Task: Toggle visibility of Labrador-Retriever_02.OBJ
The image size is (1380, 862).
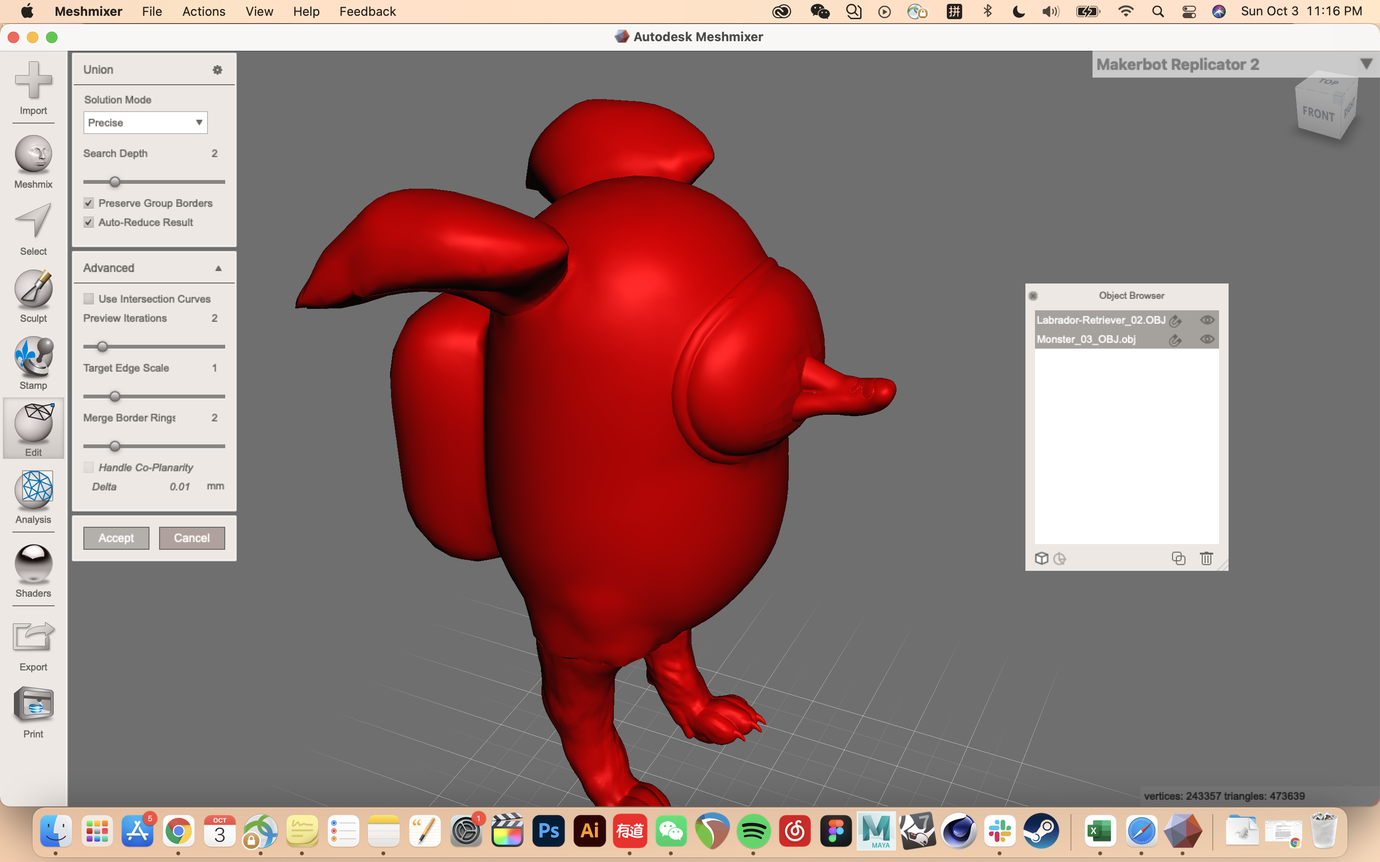Action: 1208,319
